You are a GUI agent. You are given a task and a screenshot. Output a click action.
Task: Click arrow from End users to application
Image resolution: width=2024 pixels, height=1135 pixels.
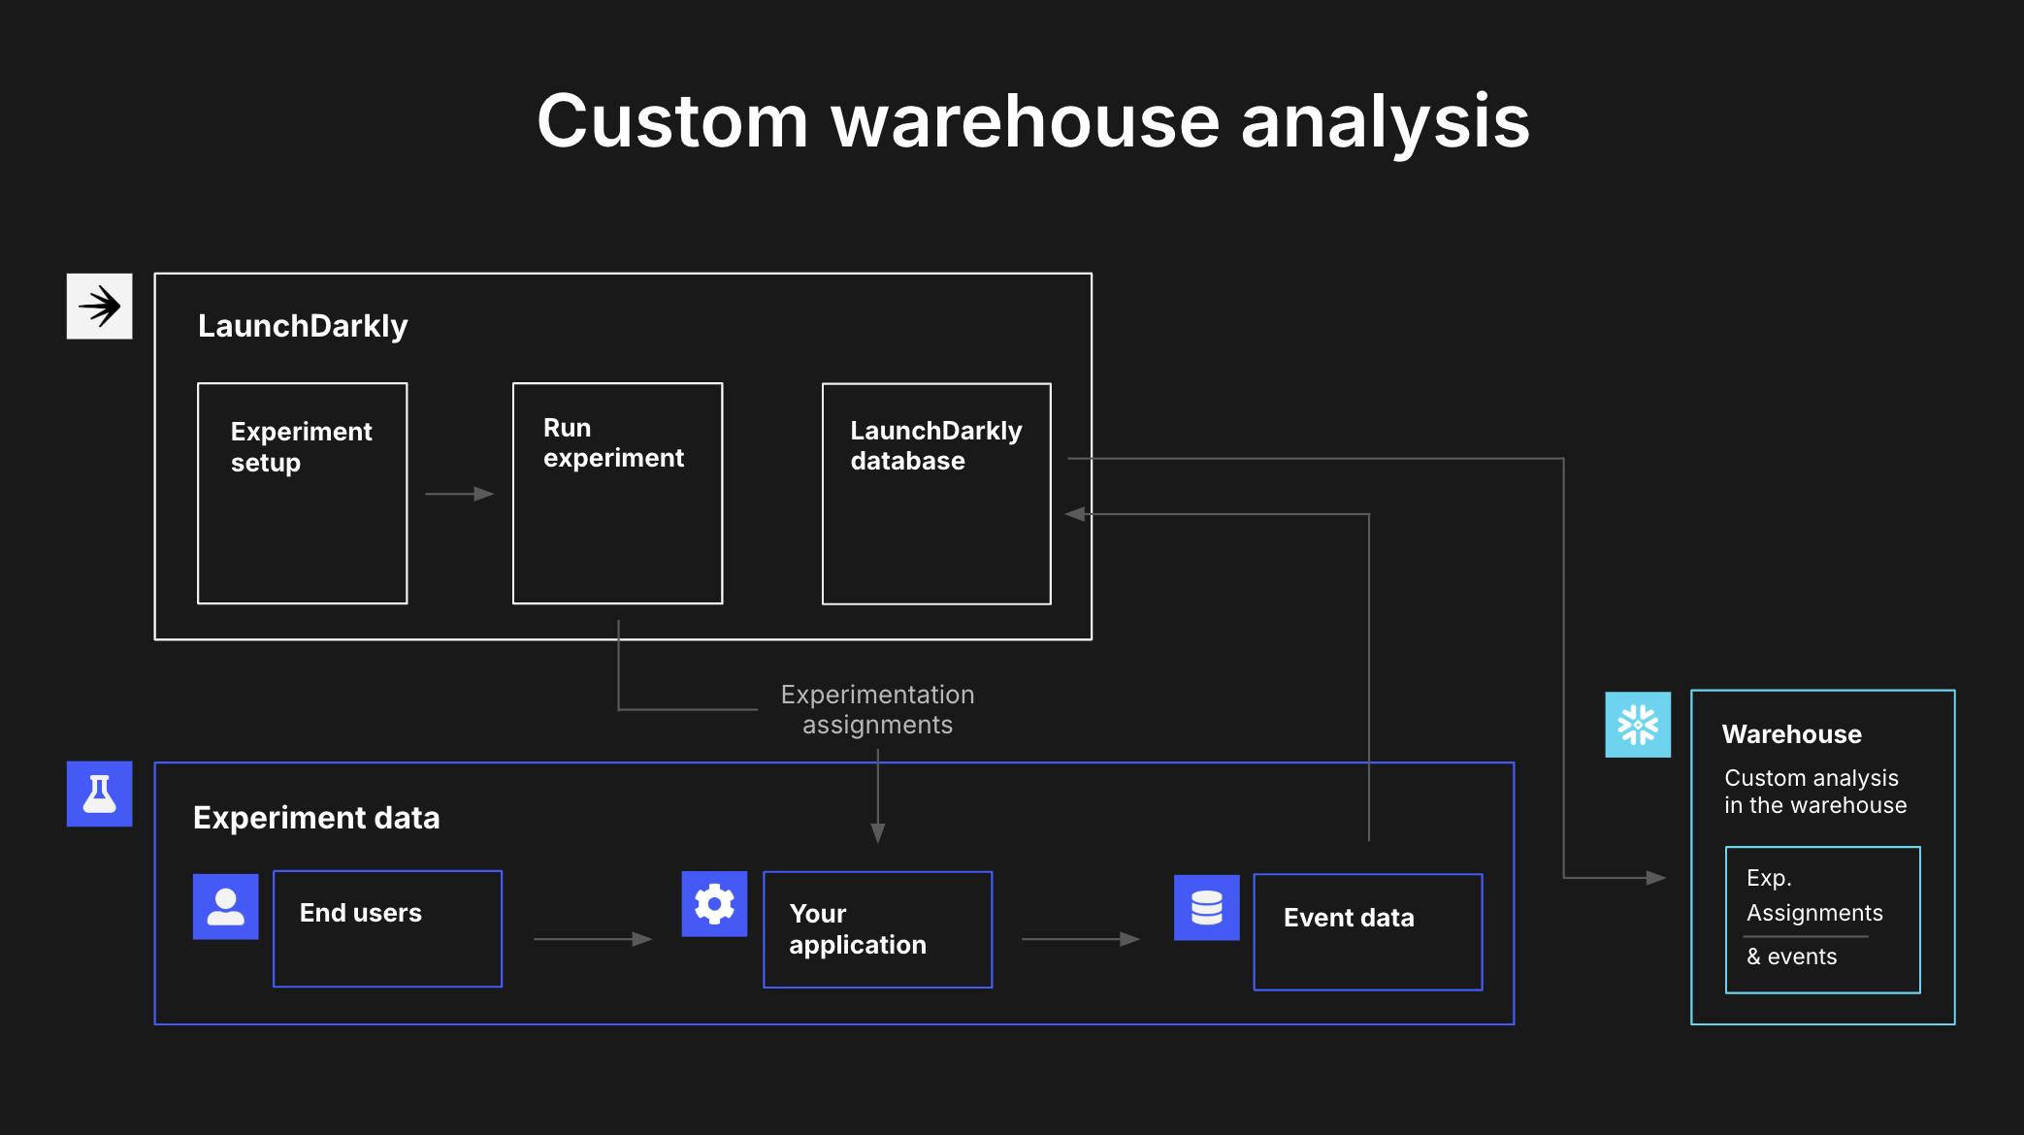592,939
